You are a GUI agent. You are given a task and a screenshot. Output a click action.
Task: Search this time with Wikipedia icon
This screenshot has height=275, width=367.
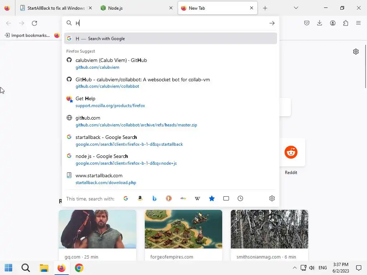click(197, 198)
